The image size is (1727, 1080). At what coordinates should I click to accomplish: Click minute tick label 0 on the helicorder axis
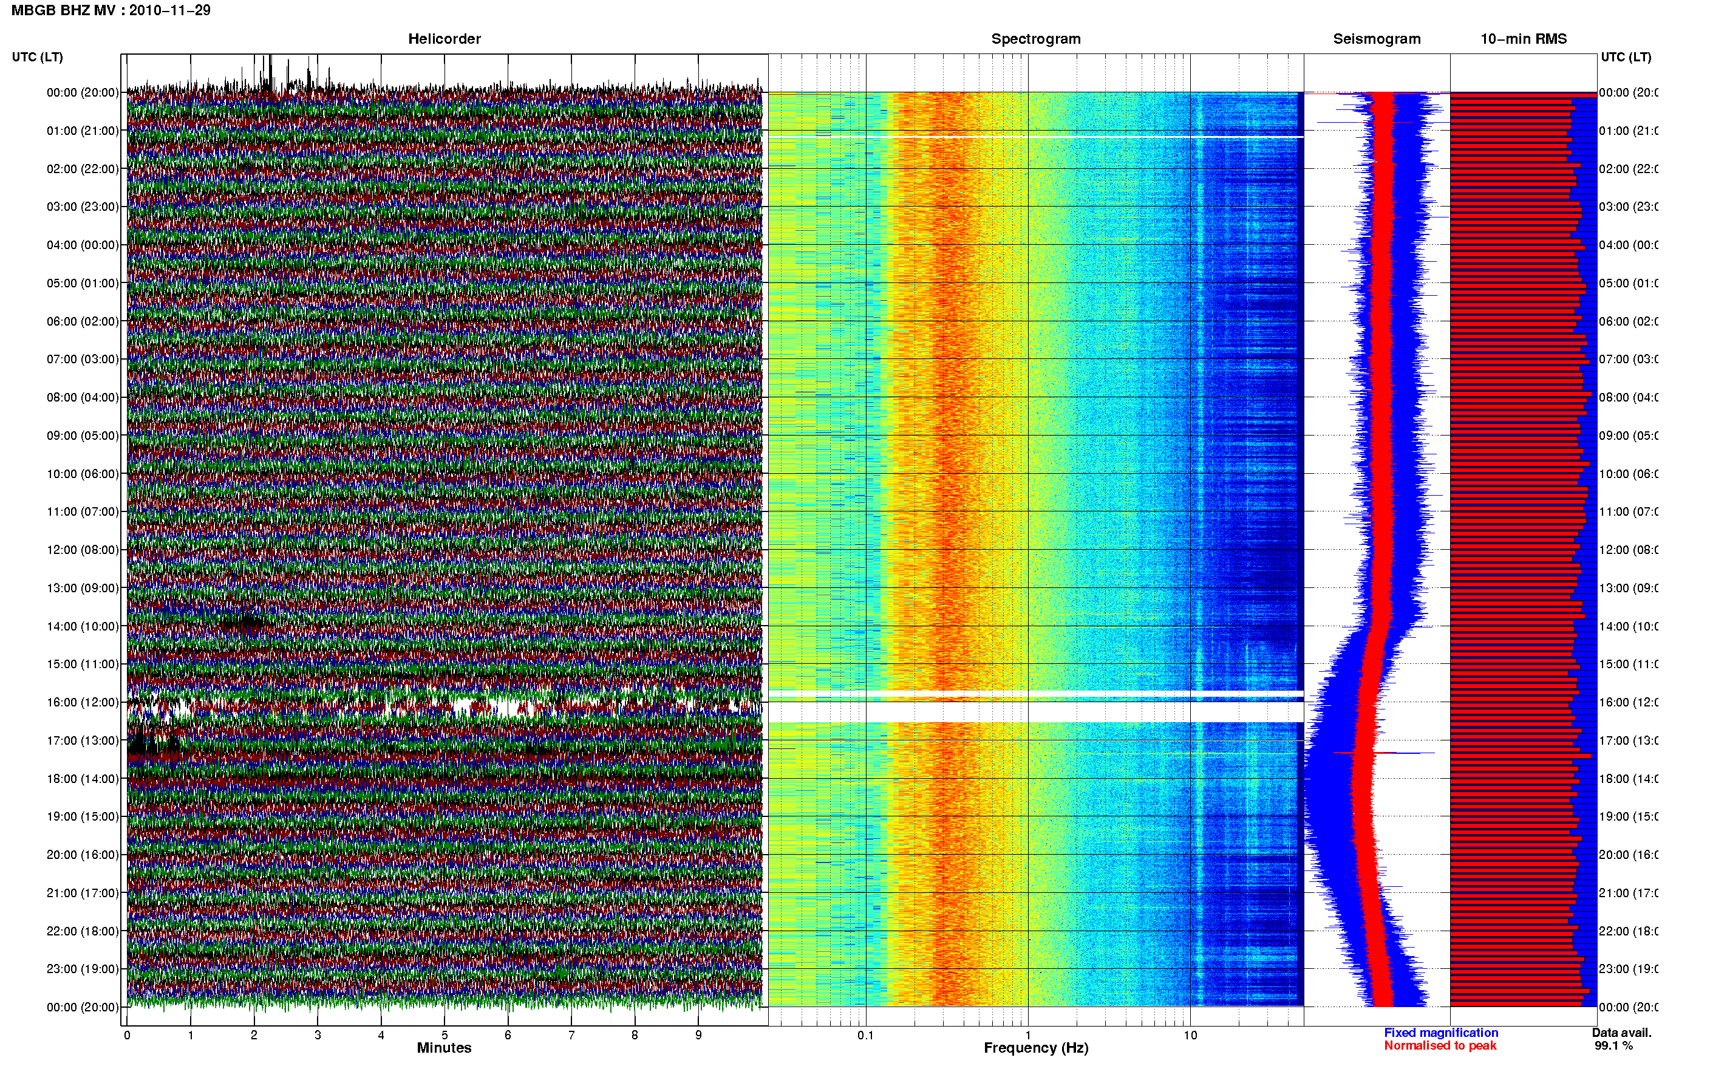coord(127,1035)
